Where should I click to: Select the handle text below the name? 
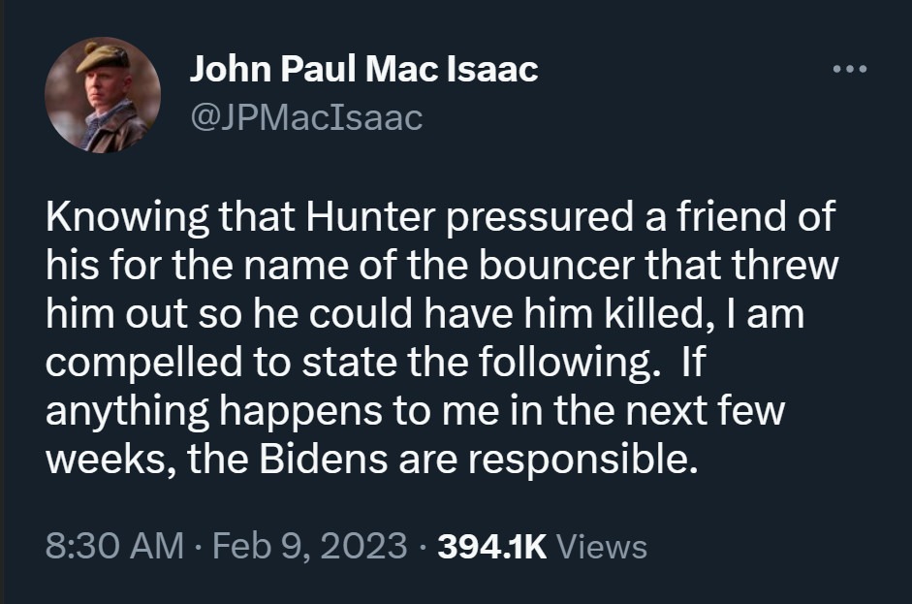(306, 116)
